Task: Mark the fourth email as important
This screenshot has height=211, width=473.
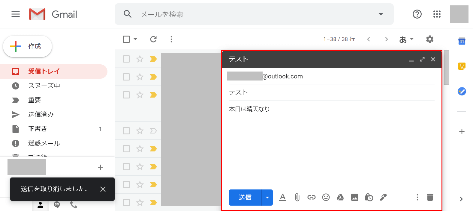Action: 153,131
